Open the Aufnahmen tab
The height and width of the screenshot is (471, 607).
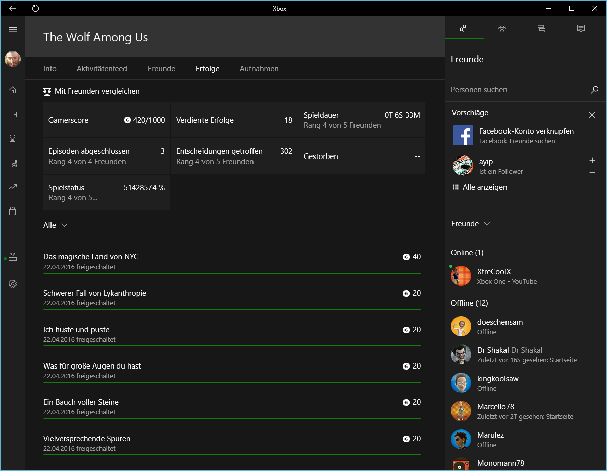pos(259,69)
